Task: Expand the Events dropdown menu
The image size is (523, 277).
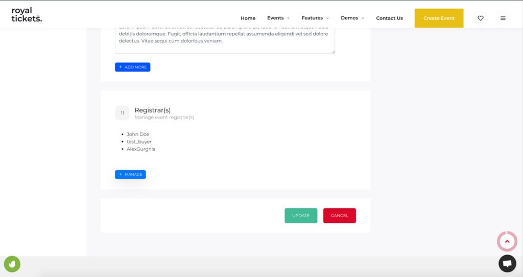Action: pyautogui.click(x=278, y=18)
